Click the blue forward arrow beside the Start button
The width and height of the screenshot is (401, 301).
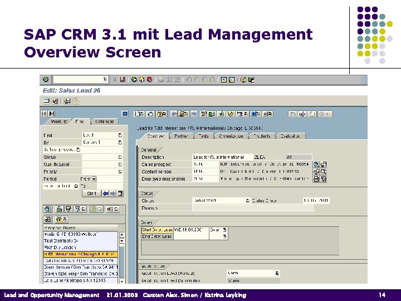[113, 193]
